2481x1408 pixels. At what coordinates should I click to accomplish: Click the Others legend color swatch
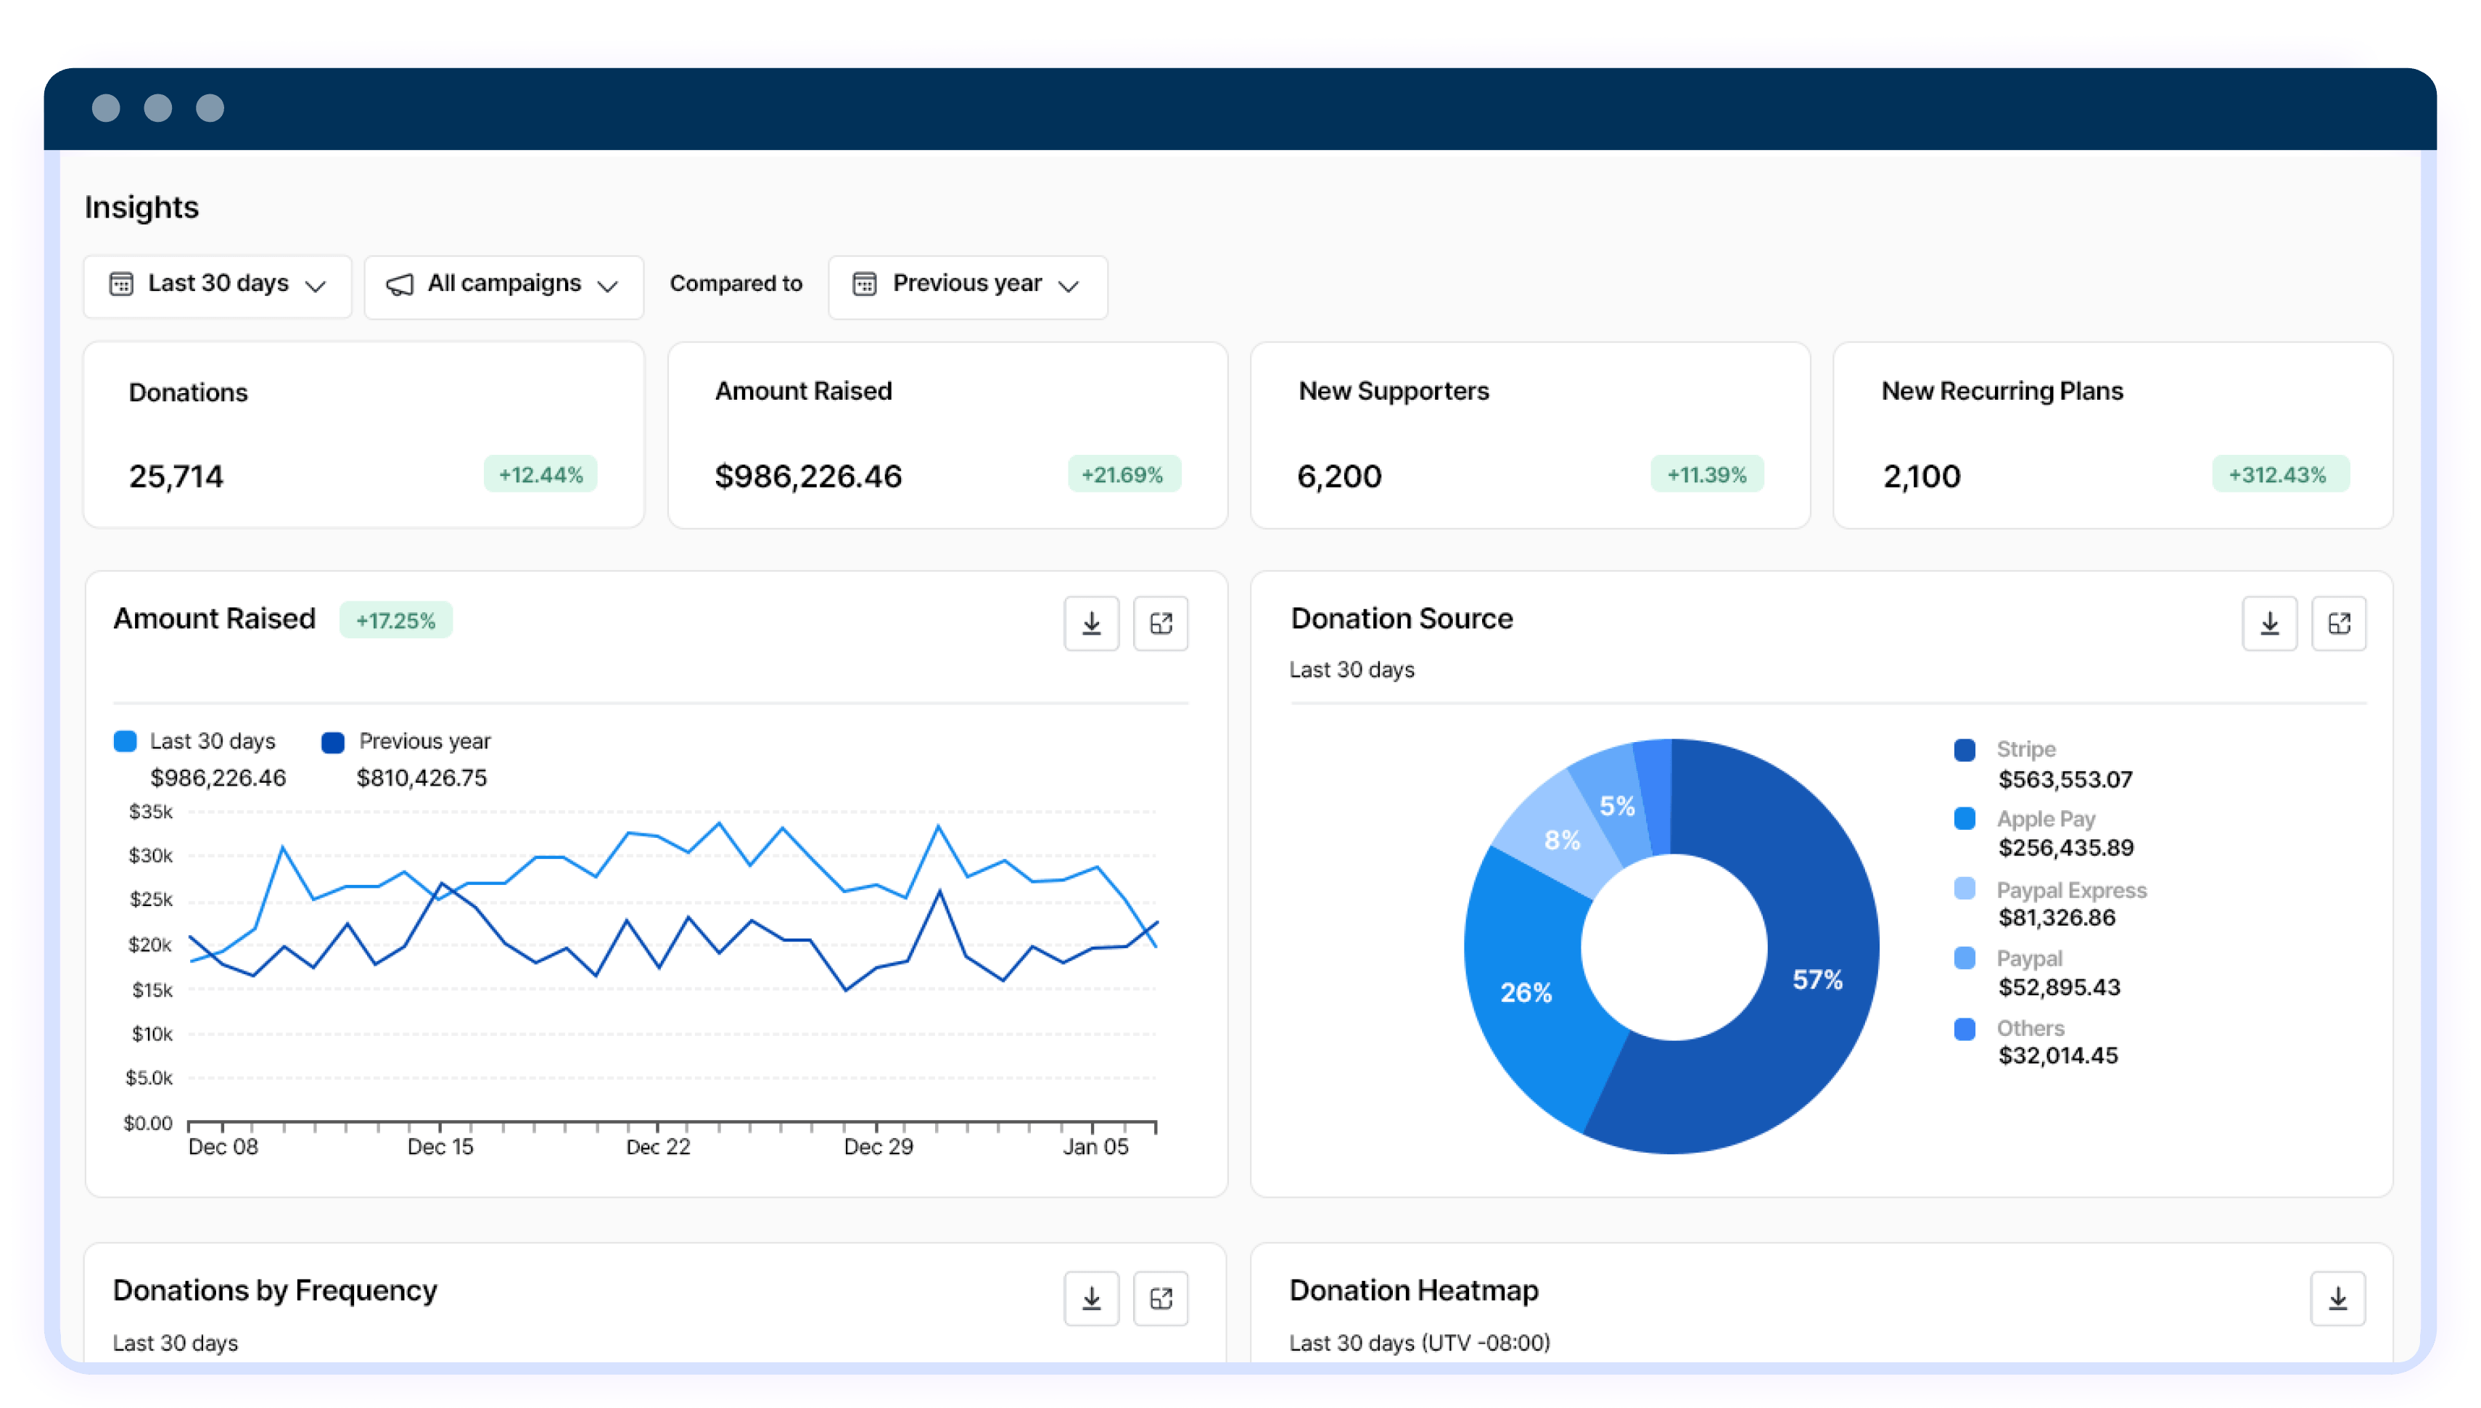point(1964,1029)
